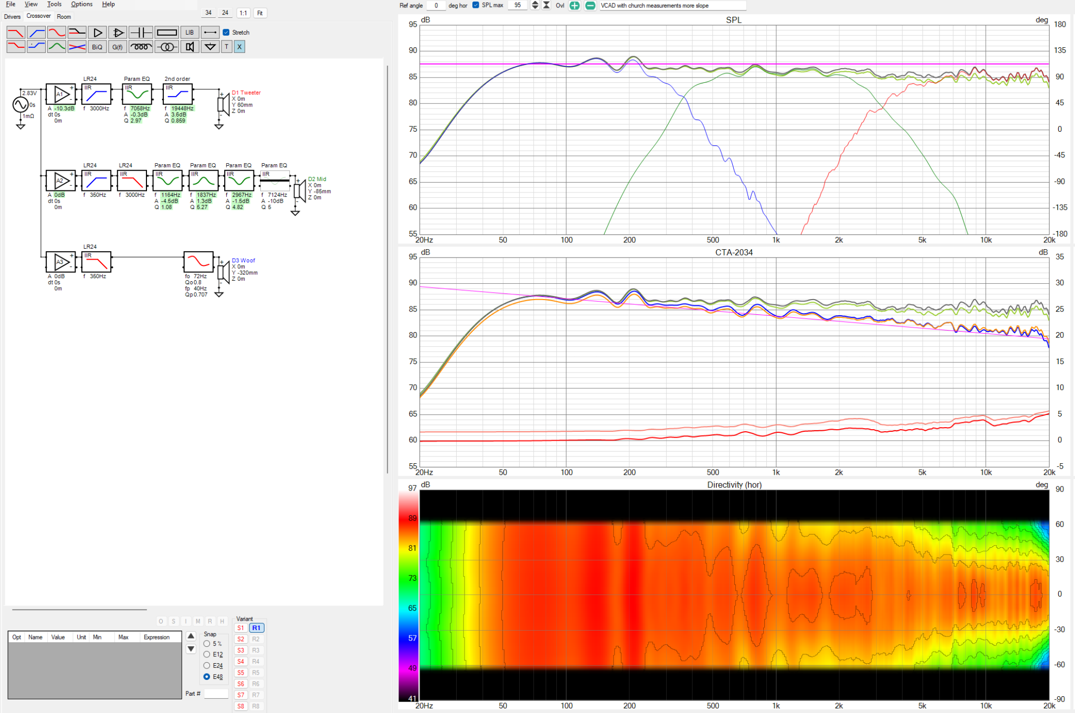This screenshot has height=713, width=1075.
Task: Select the 5 % snap radio button
Action: (x=207, y=644)
